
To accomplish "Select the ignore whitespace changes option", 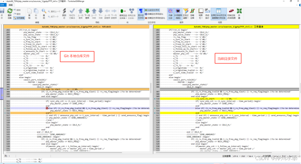I will 154,14.
